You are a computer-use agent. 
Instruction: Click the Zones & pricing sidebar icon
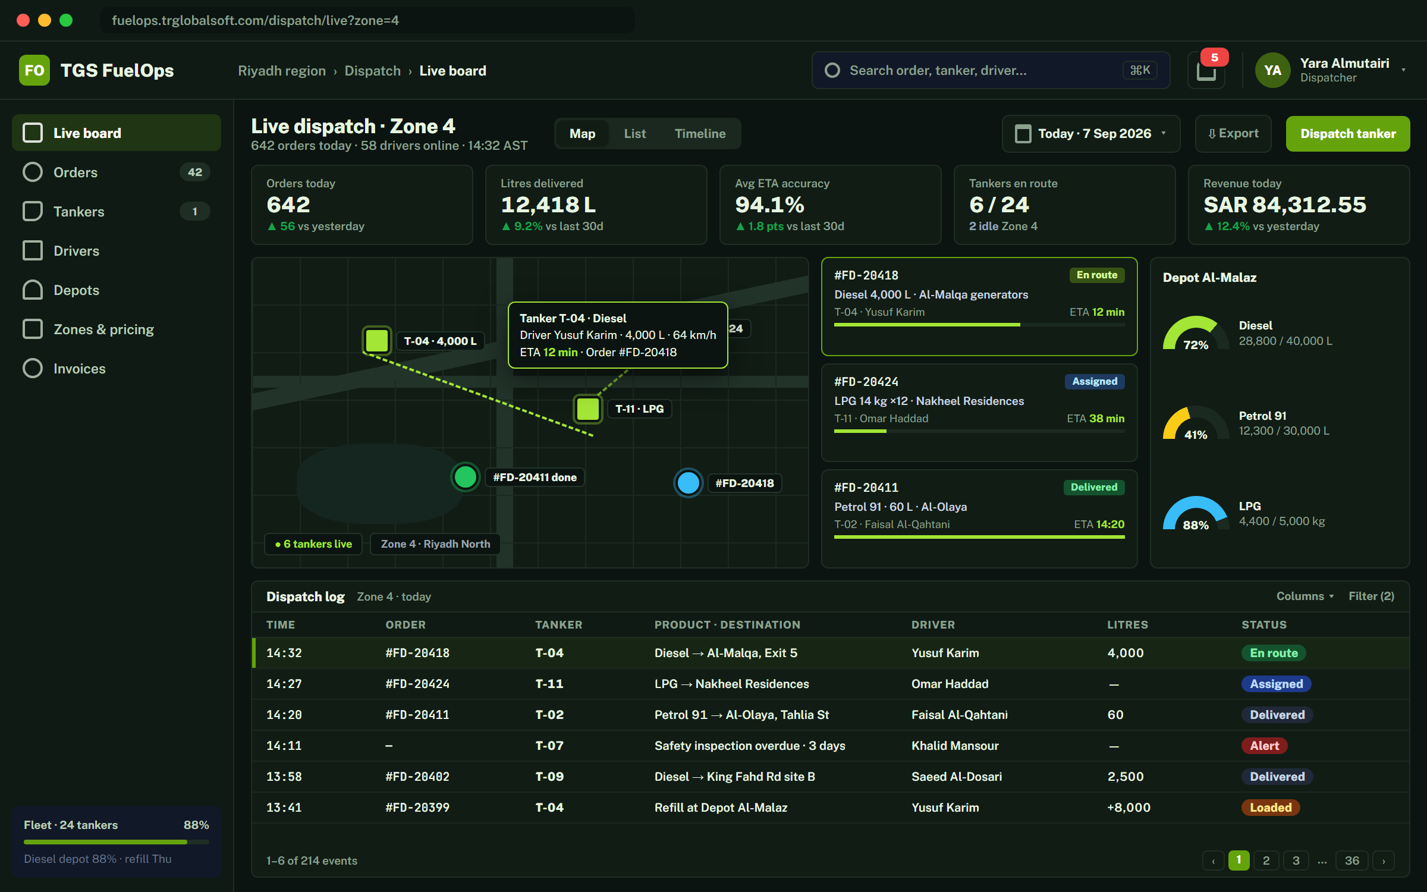click(x=33, y=329)
